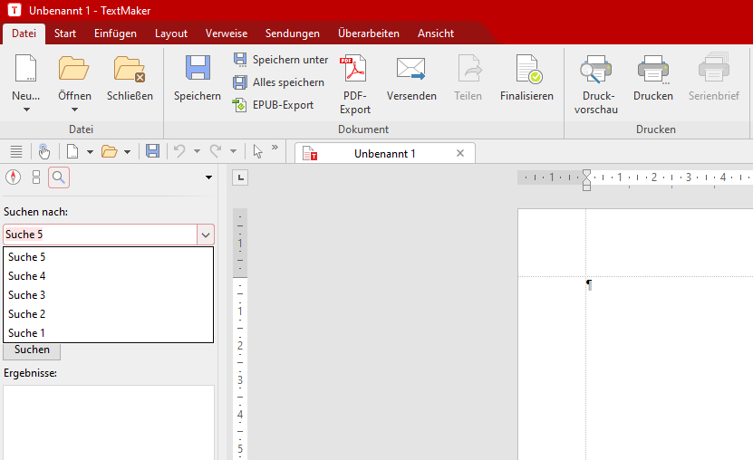Viewport: 753px width, 460px height.
Task: Click in the document page at the paragraph mark
Action: click(589, 285)
